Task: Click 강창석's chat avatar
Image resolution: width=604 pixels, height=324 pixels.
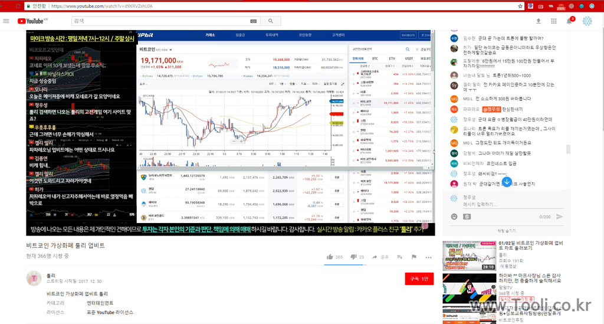Action: (454, 153)
